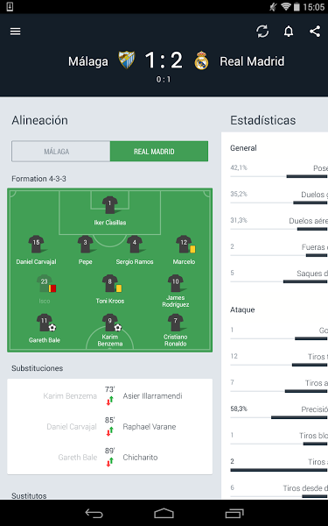Open Raphael Varane substitution entry
Image resolution: width=328 pixels, height=526 pixels.
coord(150,427)
